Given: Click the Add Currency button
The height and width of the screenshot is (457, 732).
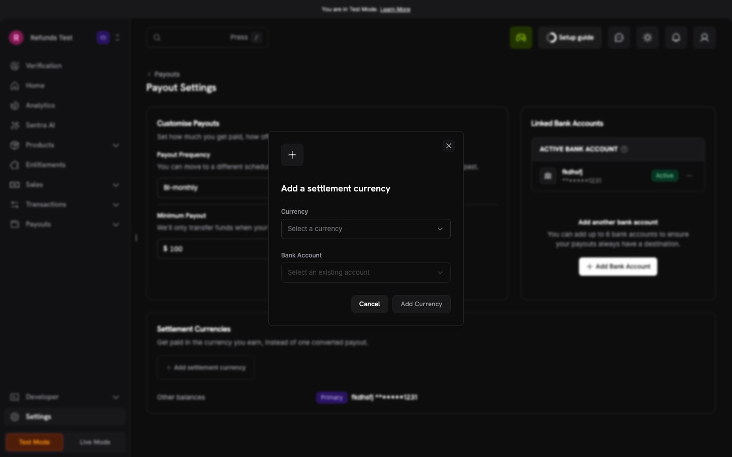Looking at the screenshot, I should click(x=421, y=304).
